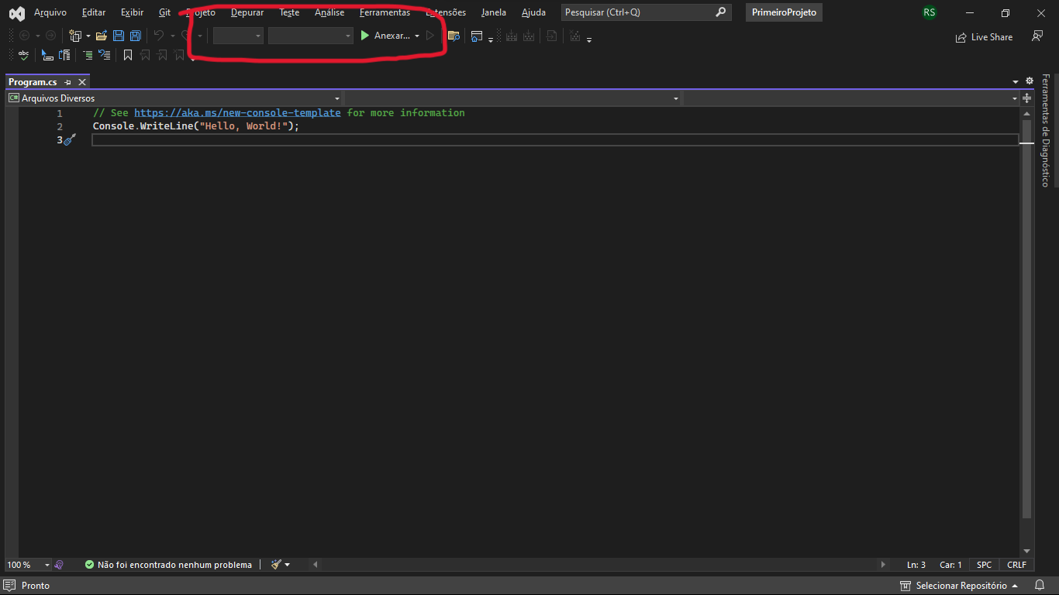Close the Program.cs tab
1059x595 pixels.
pyautogui.click(x=82, y=82)
